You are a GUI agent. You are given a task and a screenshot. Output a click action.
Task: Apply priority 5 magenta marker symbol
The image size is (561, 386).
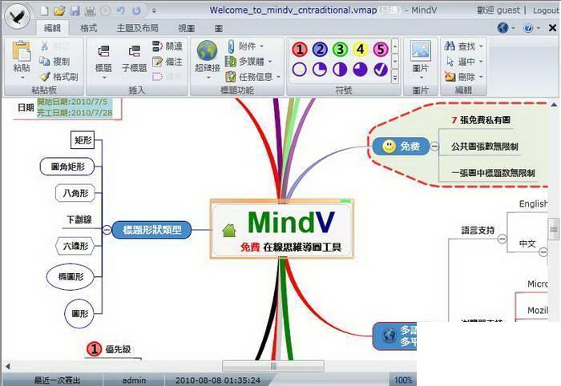click(381, 49)
